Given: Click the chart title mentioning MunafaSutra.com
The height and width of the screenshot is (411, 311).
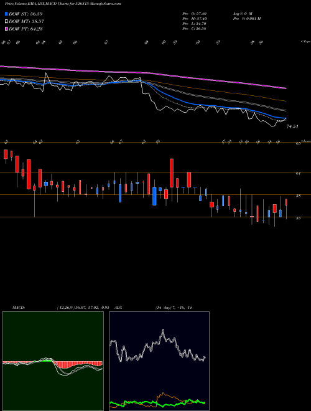Looking at the screenshot, I should pos(63,4).
